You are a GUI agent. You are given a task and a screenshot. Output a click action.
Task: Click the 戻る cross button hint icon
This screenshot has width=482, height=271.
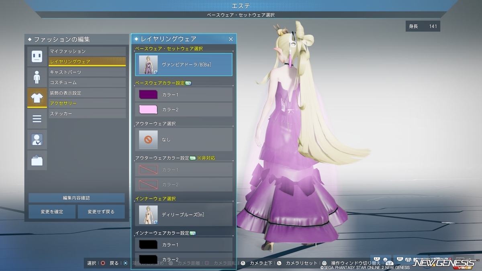[126, 263]
